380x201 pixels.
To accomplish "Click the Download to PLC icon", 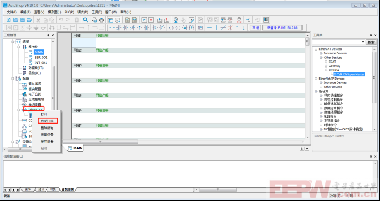I will tap(160, 20).
